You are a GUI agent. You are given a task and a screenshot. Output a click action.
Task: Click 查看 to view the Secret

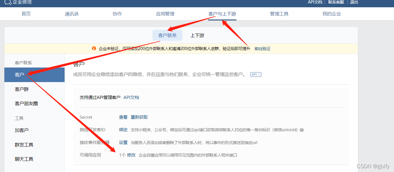123,117
